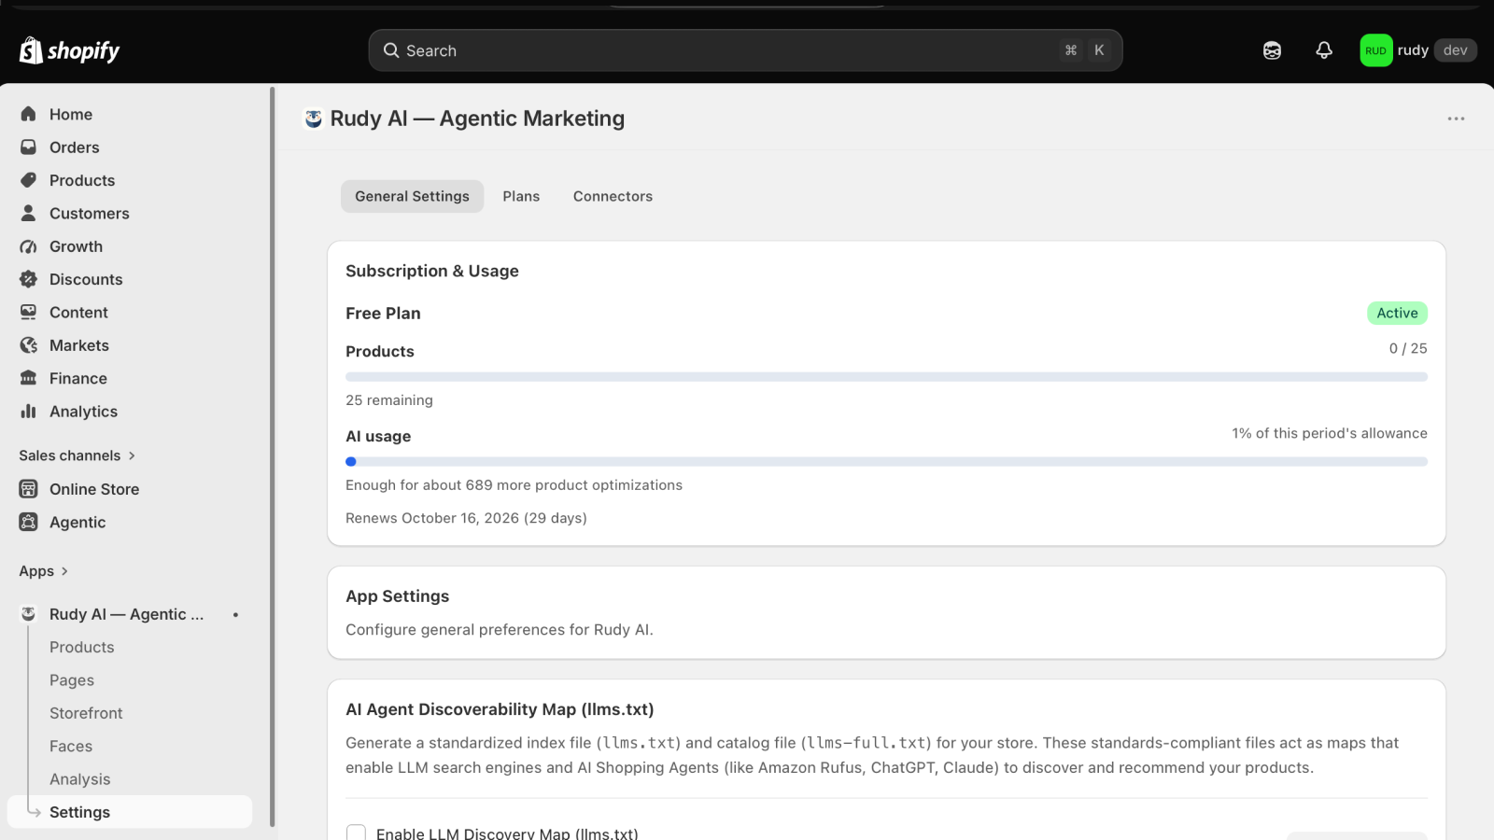Open the three-dot more actions menu
Viewport: 1494px width, 840px height.
[x=1456, y=119]
